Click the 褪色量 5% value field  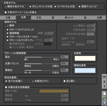64,95
